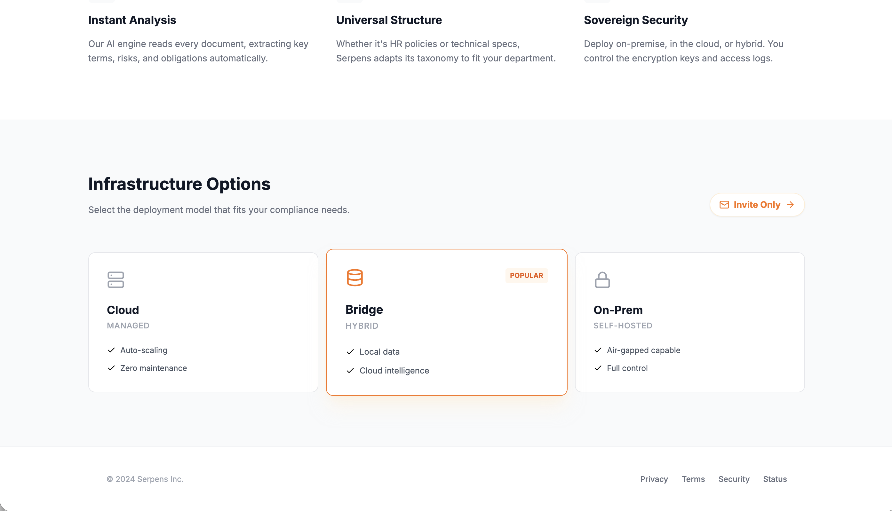Screen dimensions: 892x511
Task: Click the Invite Only button
Action: point(757,205)
